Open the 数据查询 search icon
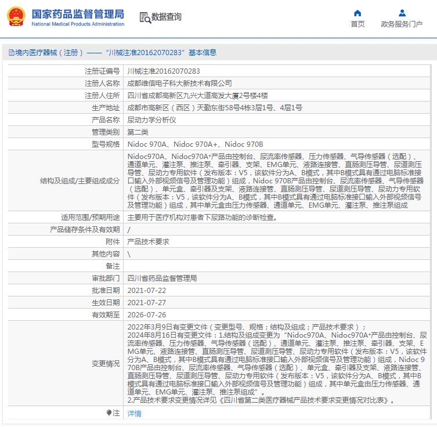 [x=145, y=17]
